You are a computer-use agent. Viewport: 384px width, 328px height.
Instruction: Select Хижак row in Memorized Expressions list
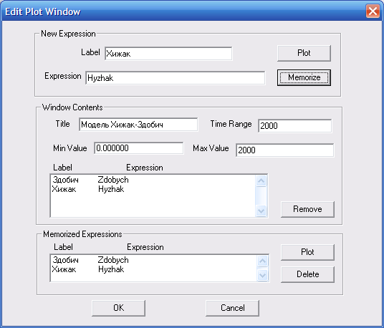[154, 269]
